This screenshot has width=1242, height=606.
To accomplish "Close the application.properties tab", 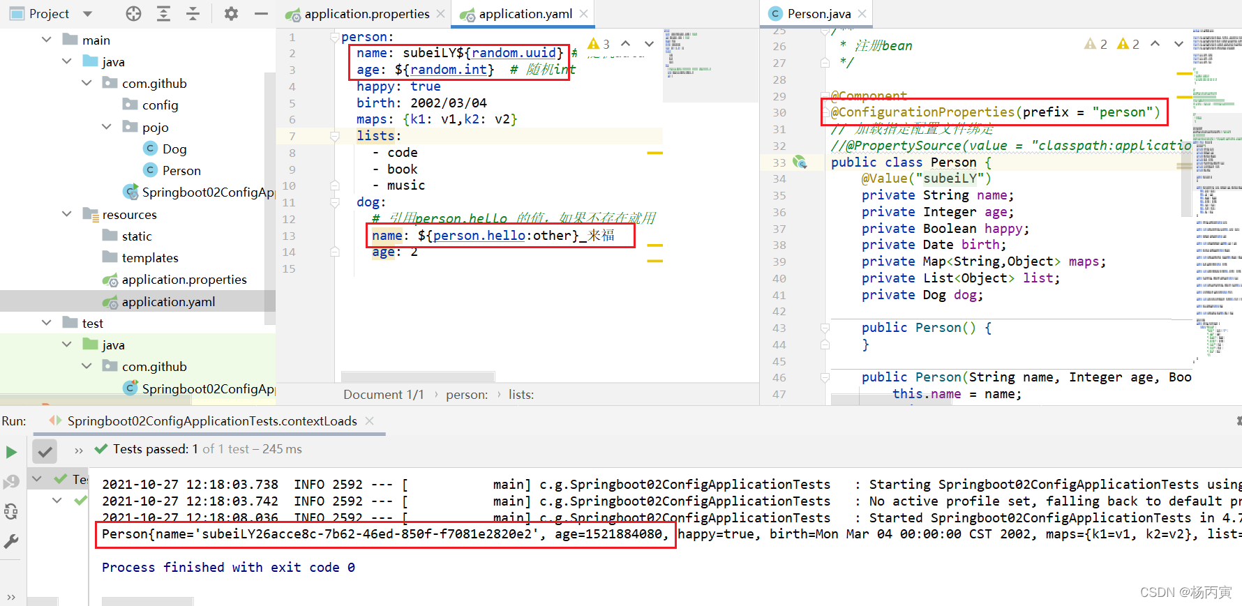I will tap(440, 14).
